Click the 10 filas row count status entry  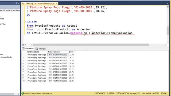pos(164,93)
